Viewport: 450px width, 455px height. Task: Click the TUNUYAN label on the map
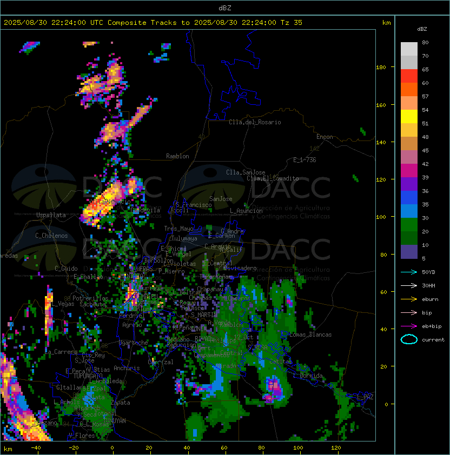pyautogui.click(x=115, y=421)
